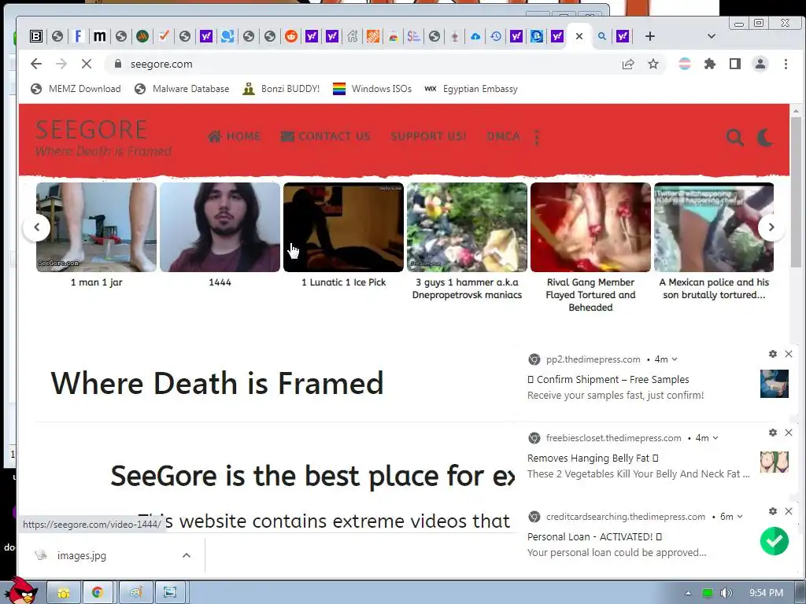806x604 pixels.
Task: Stop loading the page
Action: coord(87,64)
